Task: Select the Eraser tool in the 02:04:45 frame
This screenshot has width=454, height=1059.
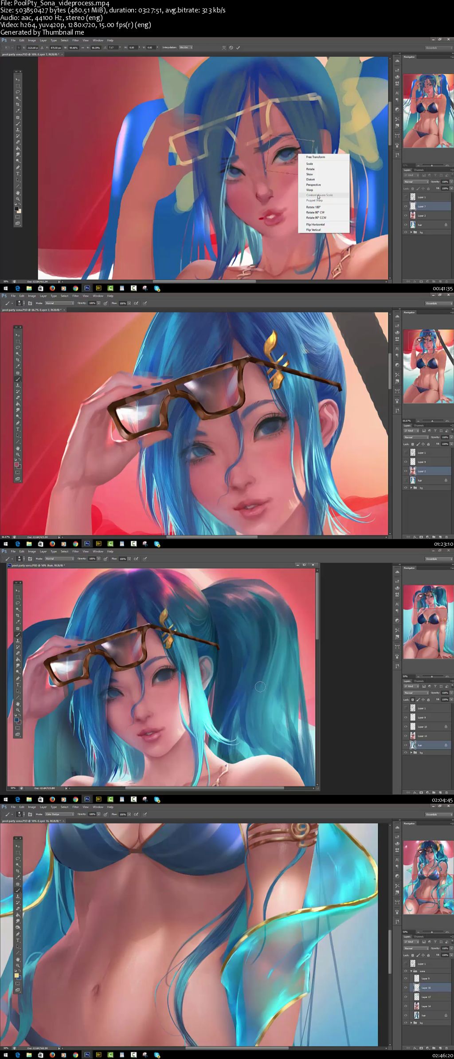Action: 18,653
